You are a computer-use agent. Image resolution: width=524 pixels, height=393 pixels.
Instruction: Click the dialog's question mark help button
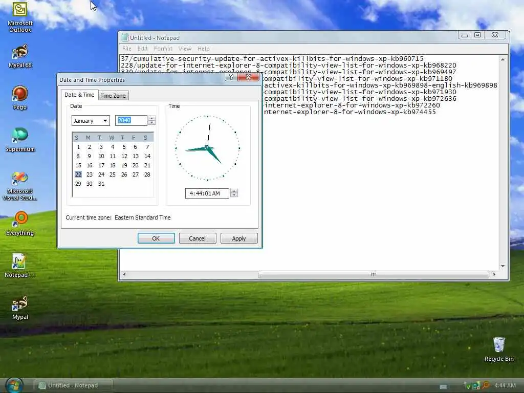pyautogui.click(x=231, y=77)
